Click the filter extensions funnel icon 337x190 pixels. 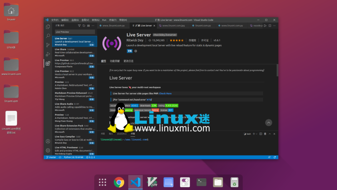point(79,26)
